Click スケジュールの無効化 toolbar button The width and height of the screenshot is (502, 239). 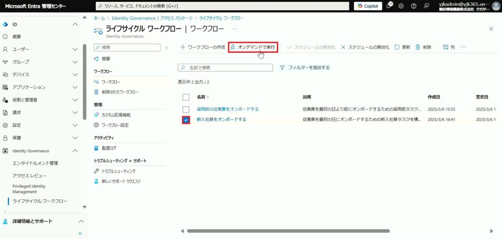click(365, 47)
